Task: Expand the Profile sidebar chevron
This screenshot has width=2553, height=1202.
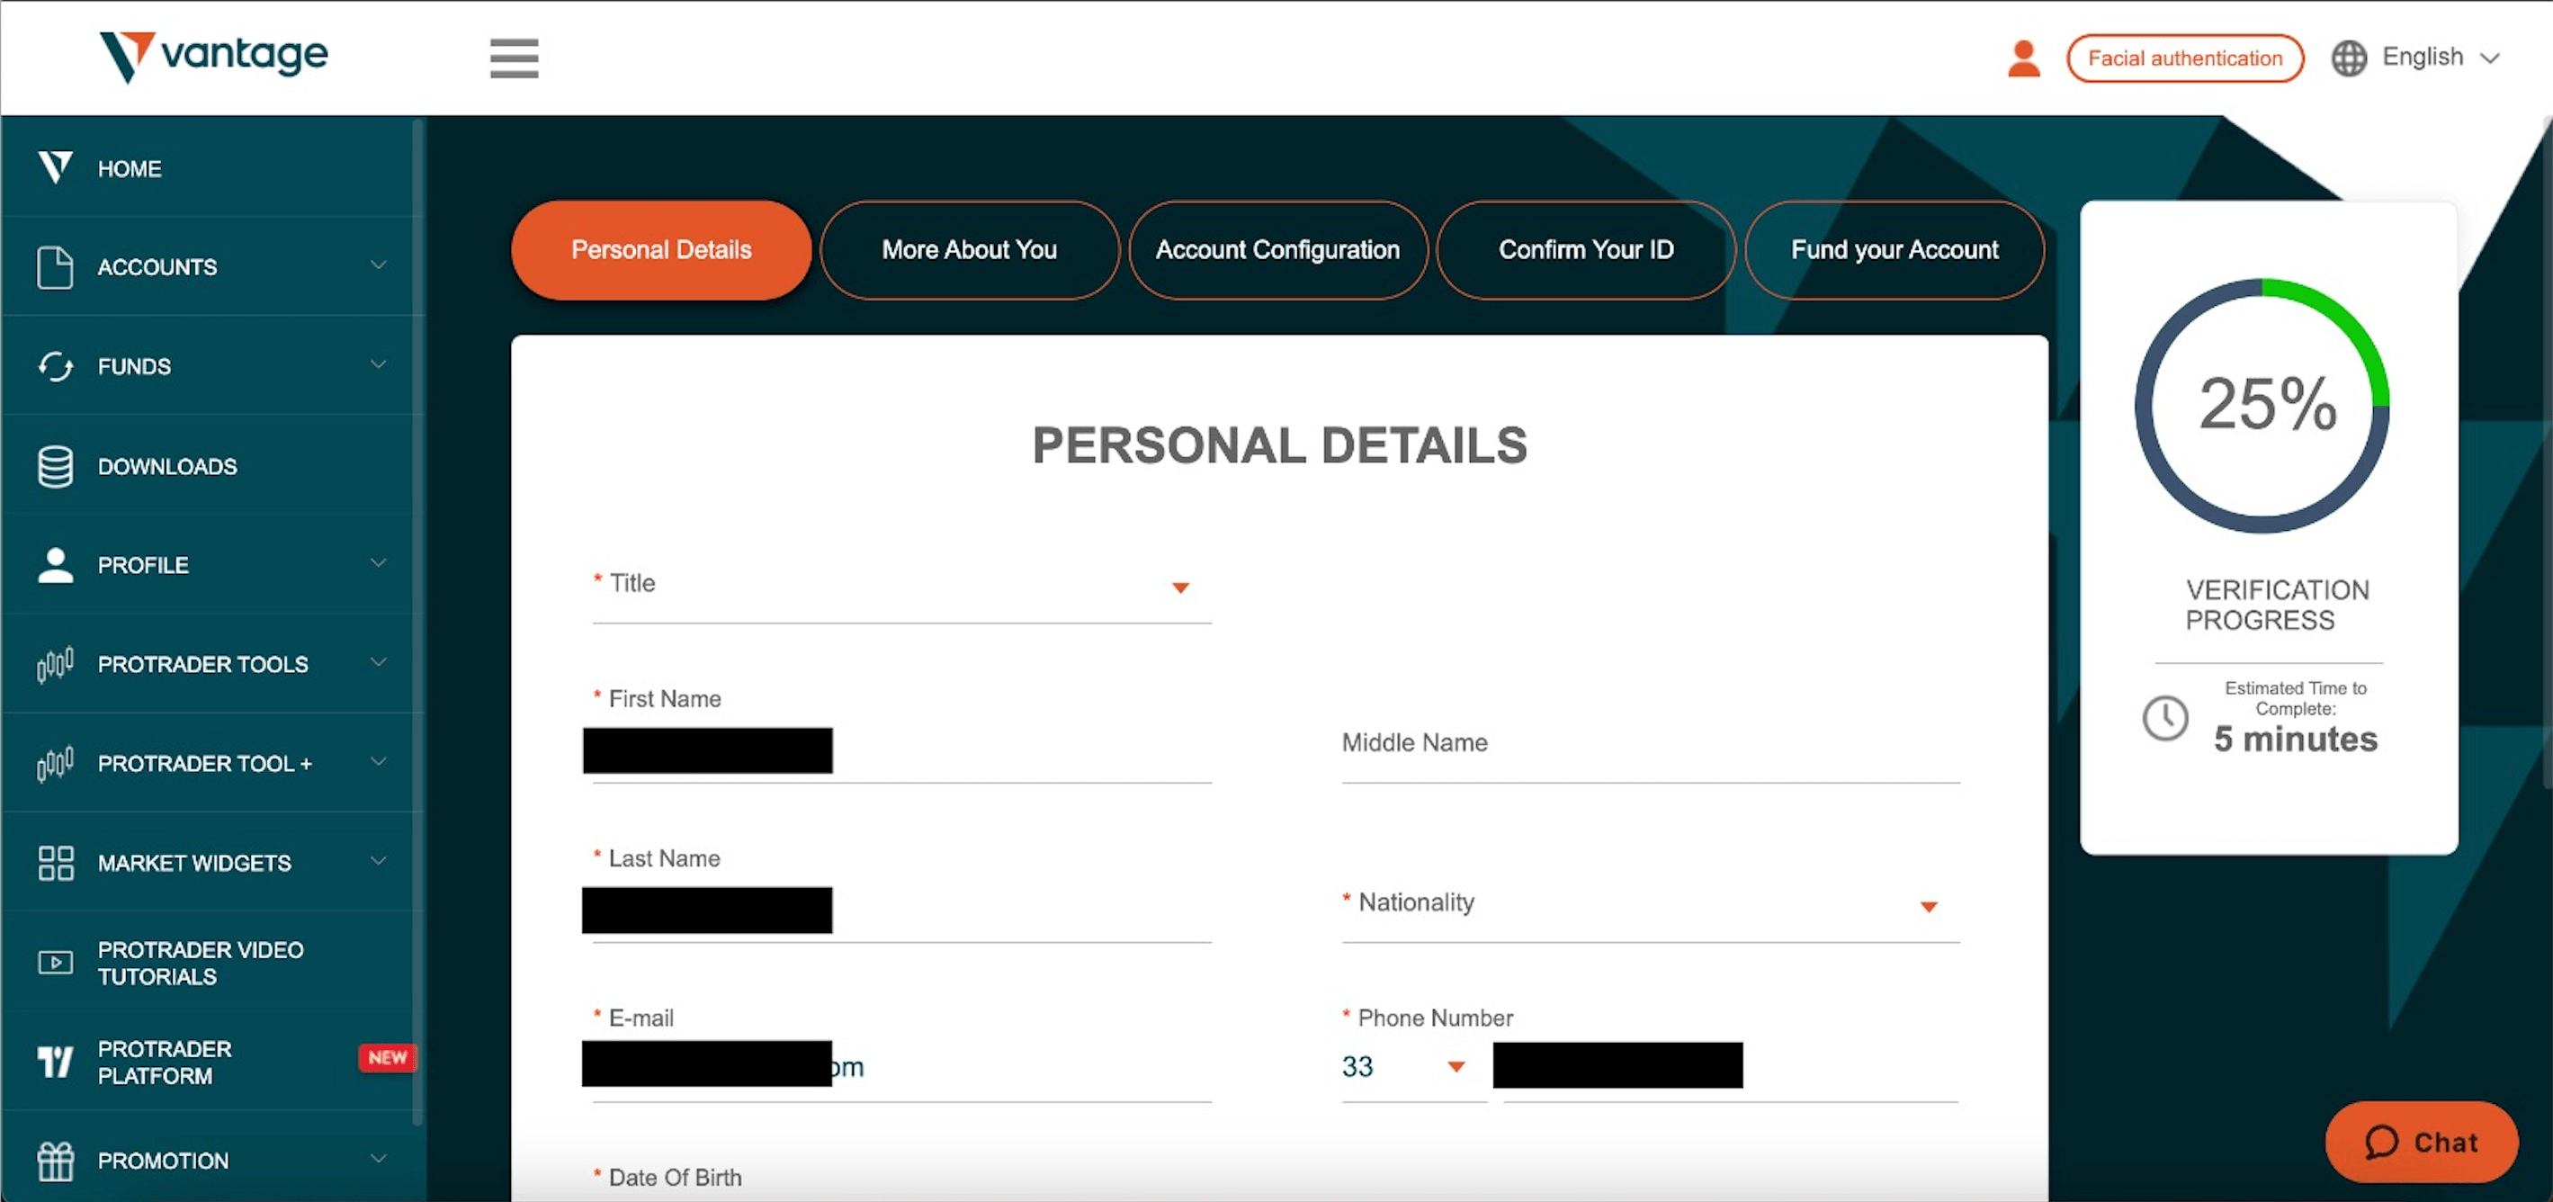Action: 379,563
